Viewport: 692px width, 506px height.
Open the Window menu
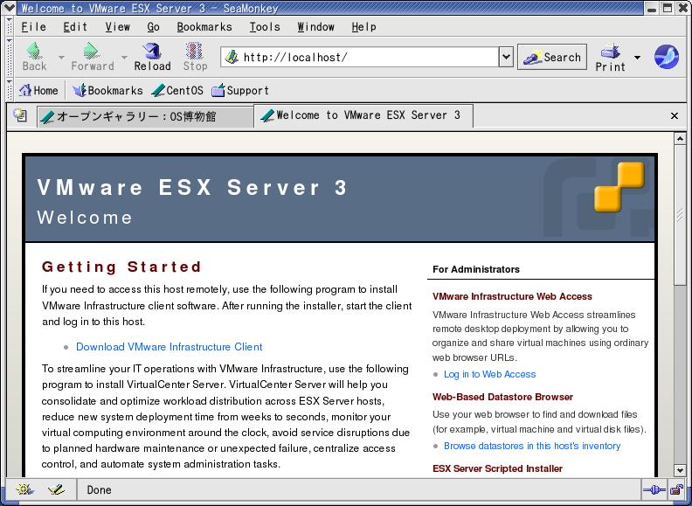click(315, 27)
